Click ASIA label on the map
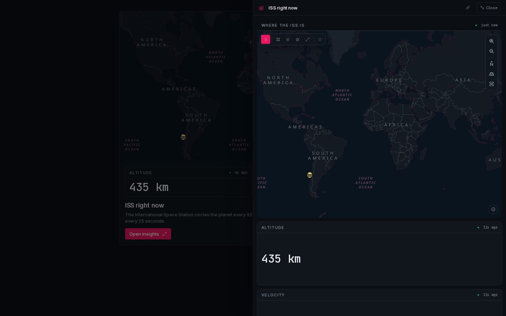 pos(463,80)
